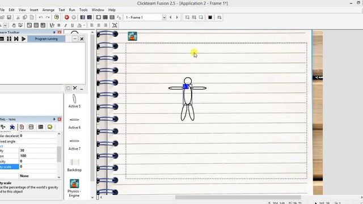Open the Run menu
Viewport: 363px width, 204px height.
pos(72,10)
